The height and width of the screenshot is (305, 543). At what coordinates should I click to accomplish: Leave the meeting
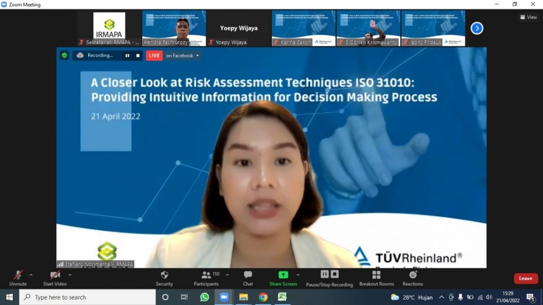(525, 278)
